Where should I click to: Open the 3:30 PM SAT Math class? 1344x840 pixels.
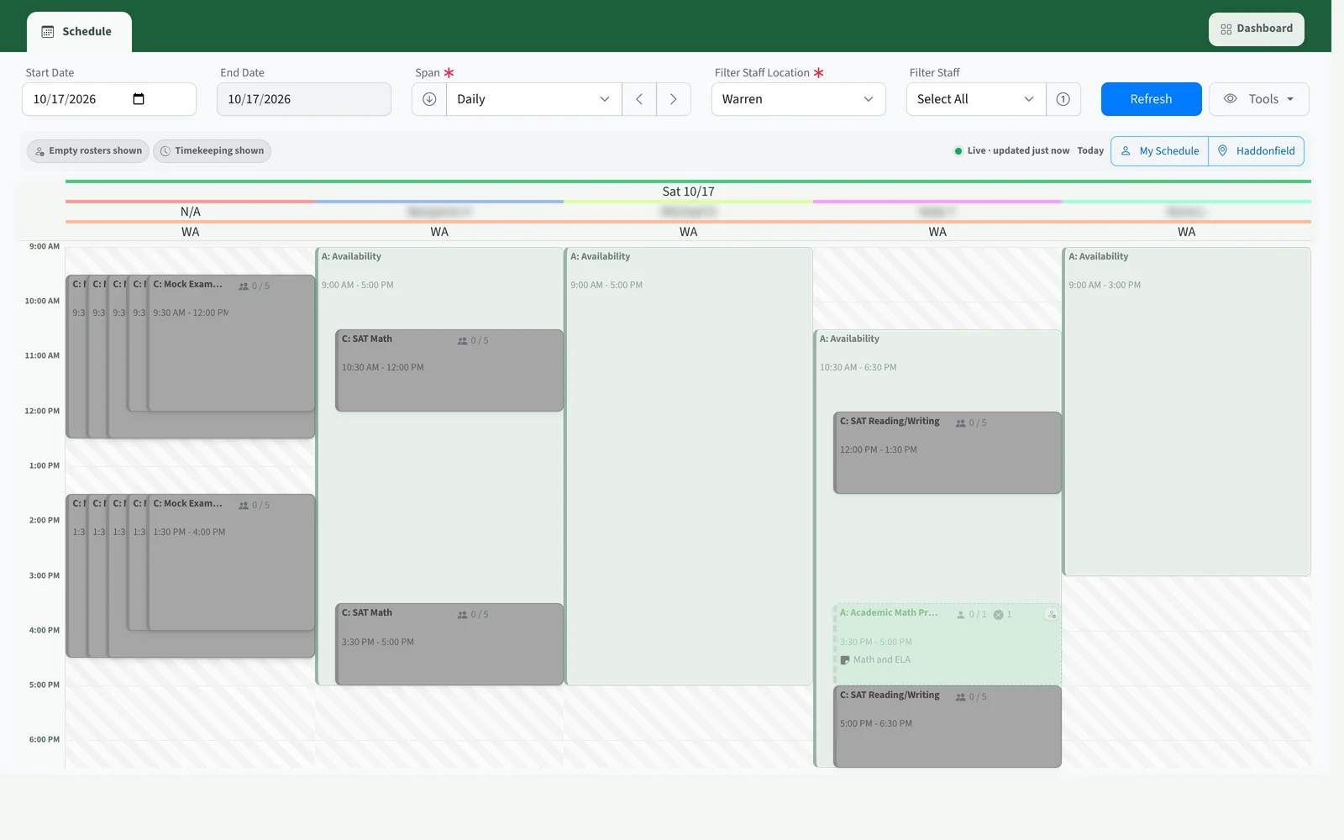(449, 644)
